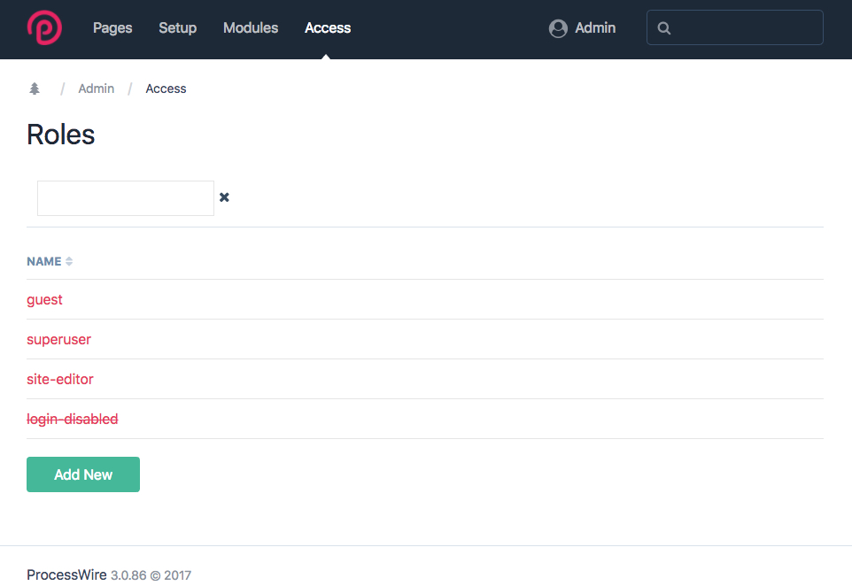Click the sort arrows next to NAME
852x586 pixels.
pyautogui.click(x=68, y=260)
